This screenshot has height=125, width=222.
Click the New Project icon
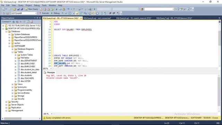pos(4,9)
